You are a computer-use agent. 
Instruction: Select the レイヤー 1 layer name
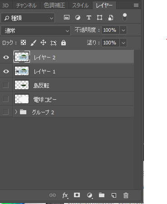(x=44, y=72)
